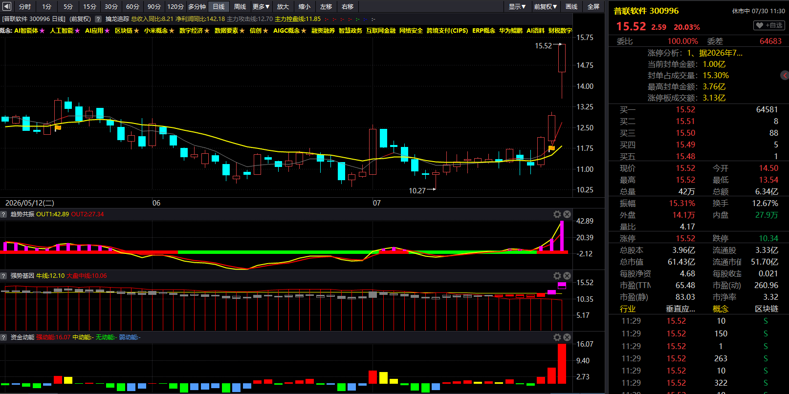Select the 1分 timeframe
The image size is (789, 394).
(x=46, y=6)
